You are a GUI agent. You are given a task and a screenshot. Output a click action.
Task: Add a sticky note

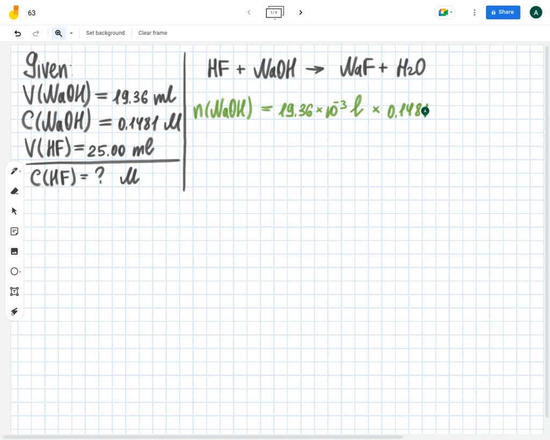pyautogui.click(x=15, y=231)
